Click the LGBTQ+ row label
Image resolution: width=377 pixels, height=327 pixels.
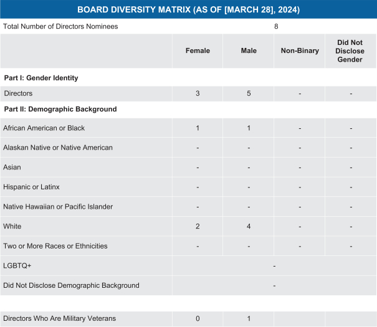pyautogui.click(x=17, y=266)
